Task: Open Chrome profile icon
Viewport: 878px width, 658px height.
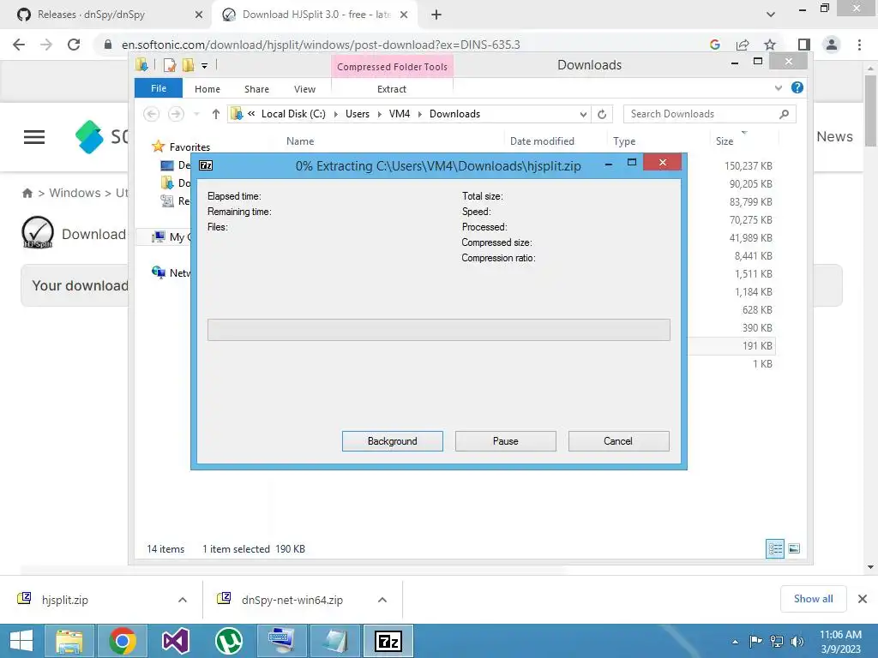Action: [832, 45]
